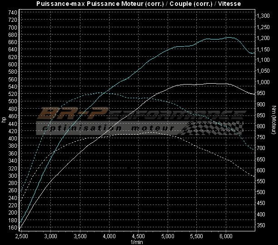Viewport: 278px width, 245px height.
Task: Click the "Nm (Moteur)" right axis label
Action: point(273,120)
